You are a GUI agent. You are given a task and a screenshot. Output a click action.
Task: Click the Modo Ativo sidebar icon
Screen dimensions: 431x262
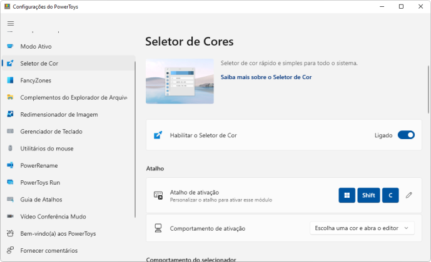point(10,46)
